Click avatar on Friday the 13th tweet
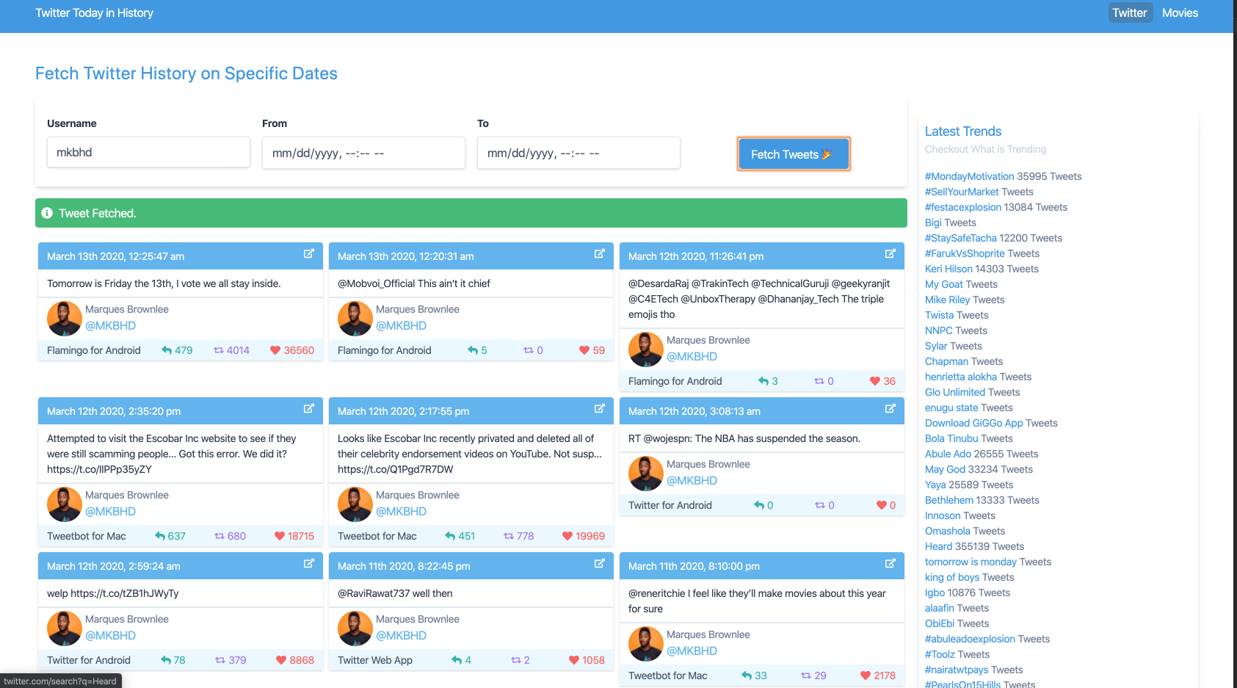The width and height of the screenshot is (1237, 688). pyautogui.click(x=65, y=318)
